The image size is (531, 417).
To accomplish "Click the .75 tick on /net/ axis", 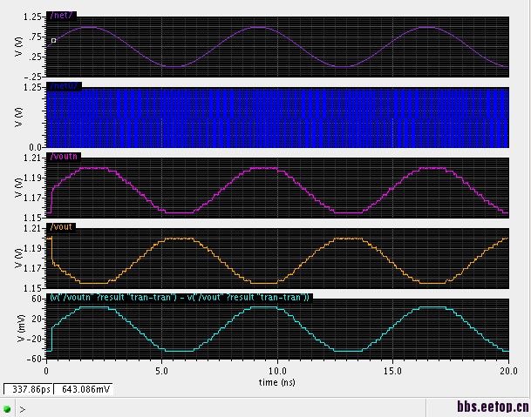I will (x=37, y=37).
